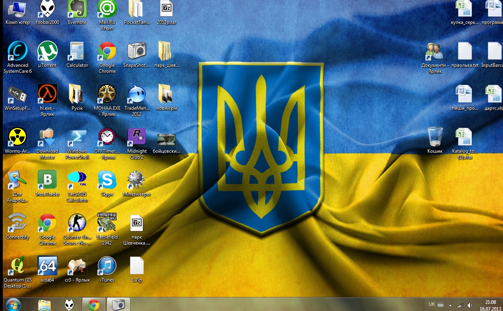
Task: Open the Quantum GIS Desktop shortcut
Action: 17,272
